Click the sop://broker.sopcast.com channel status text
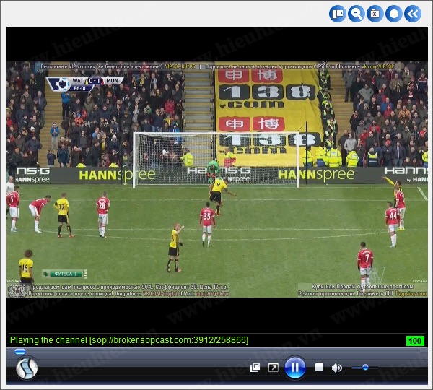433x390 pixels. coord(129,340)
